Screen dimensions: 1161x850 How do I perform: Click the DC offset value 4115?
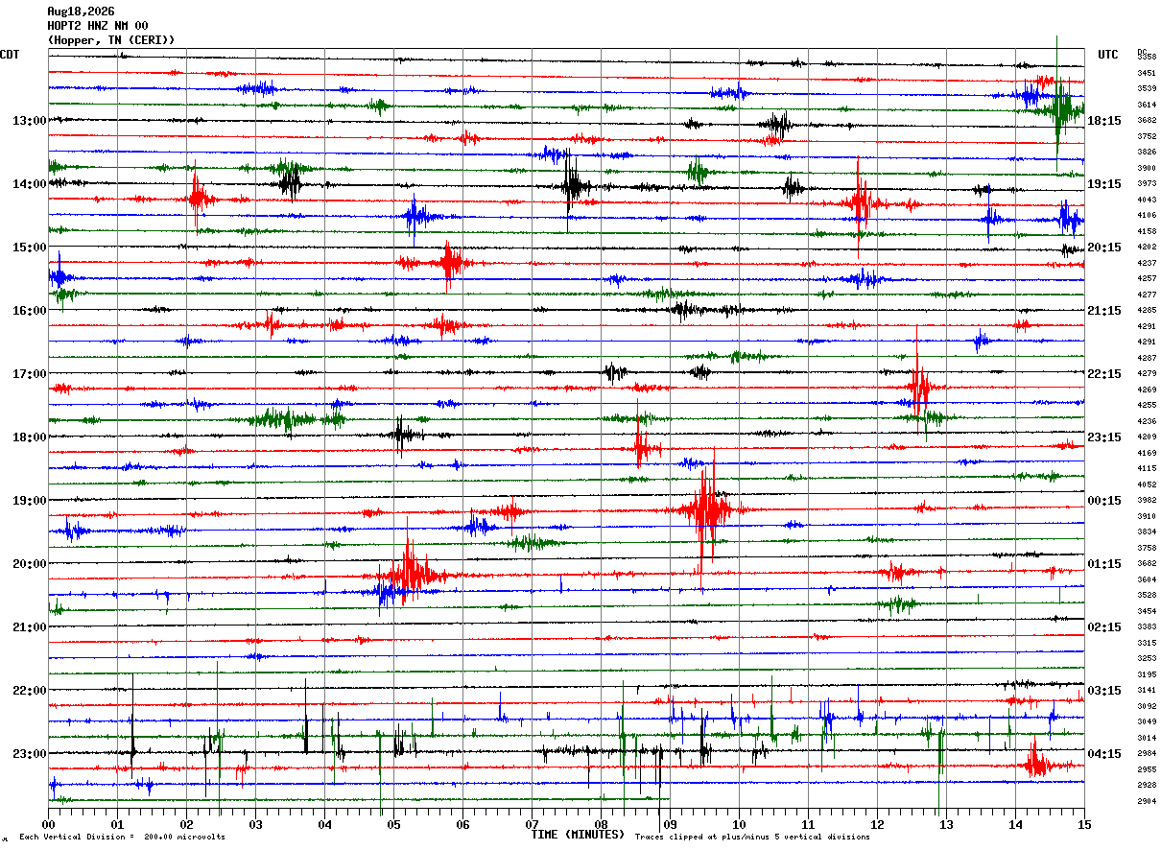pyautogui.click(x=1147, y=468)
